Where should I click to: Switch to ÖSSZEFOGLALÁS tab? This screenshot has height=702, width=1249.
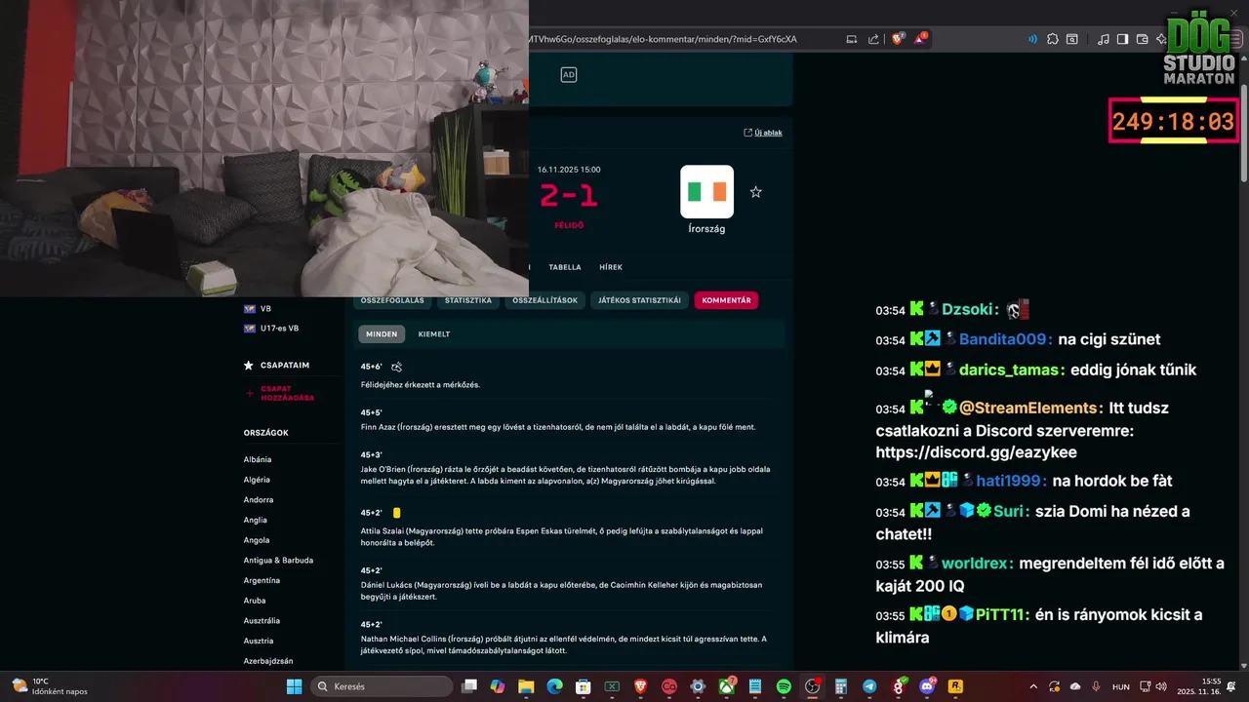(x=392, y=300)
